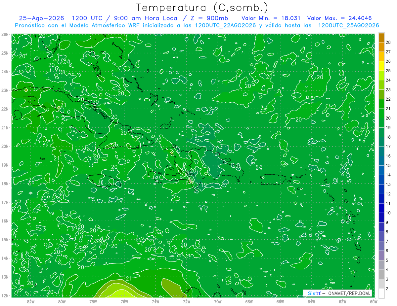
Task: Click the "78W" longitude axis label
Action: pos(93,301)
